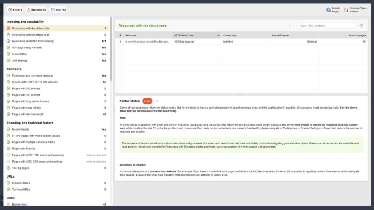Select Resources with 4xx status code row
This screenshot has height=210, width=374.
point(57,28)
